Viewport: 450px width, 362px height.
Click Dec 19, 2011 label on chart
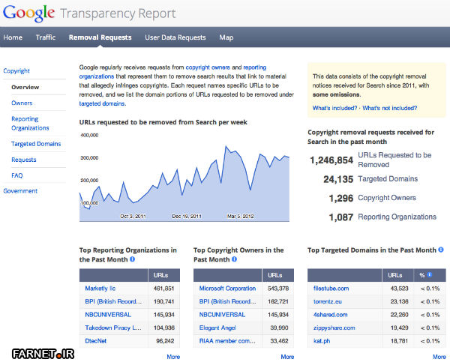click(x=187, y=217)
